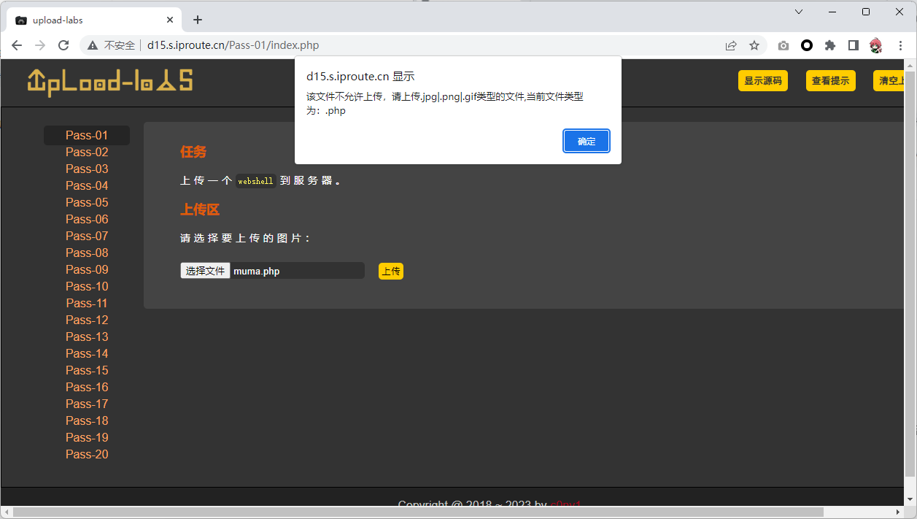This screenshot has height=519, width=917.
Task: Click the profile avatar icon
Action: click(x=876, y=45)
